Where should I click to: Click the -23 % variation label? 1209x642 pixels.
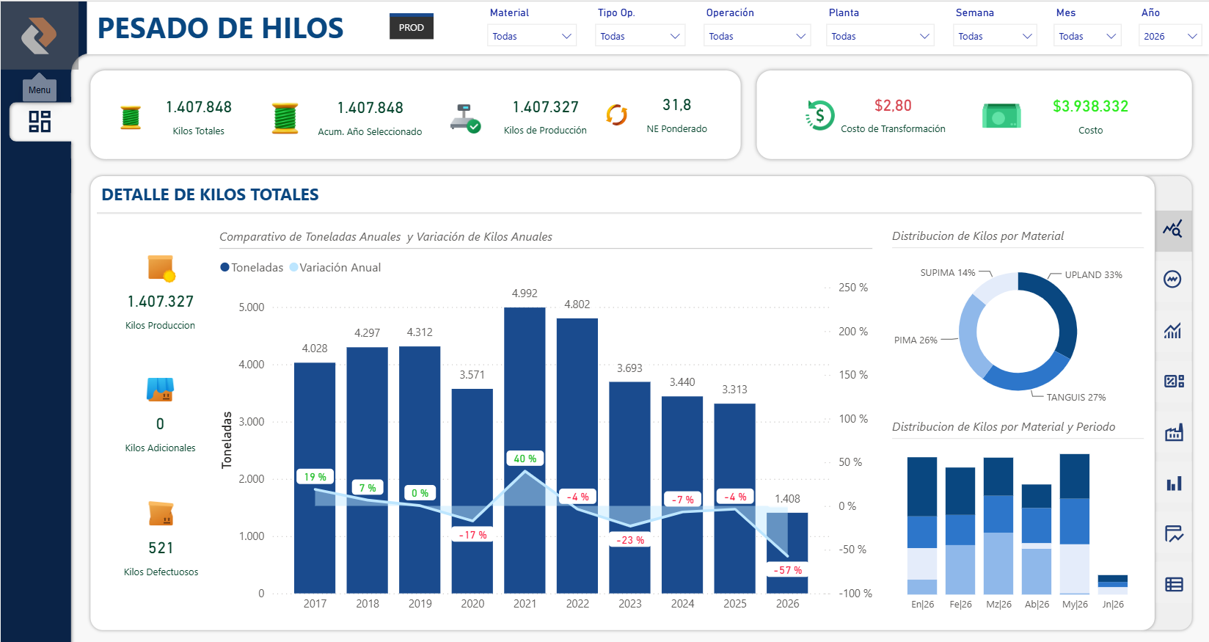point(630,539)
